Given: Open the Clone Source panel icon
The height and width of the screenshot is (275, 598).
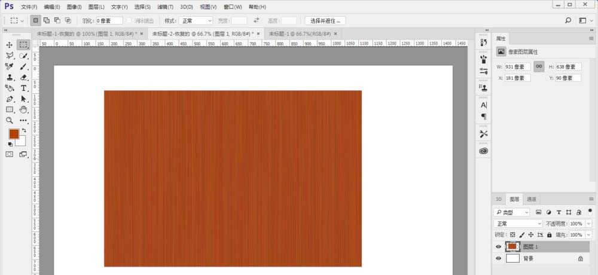Looking at the screenshot, I should click(484, 88).
